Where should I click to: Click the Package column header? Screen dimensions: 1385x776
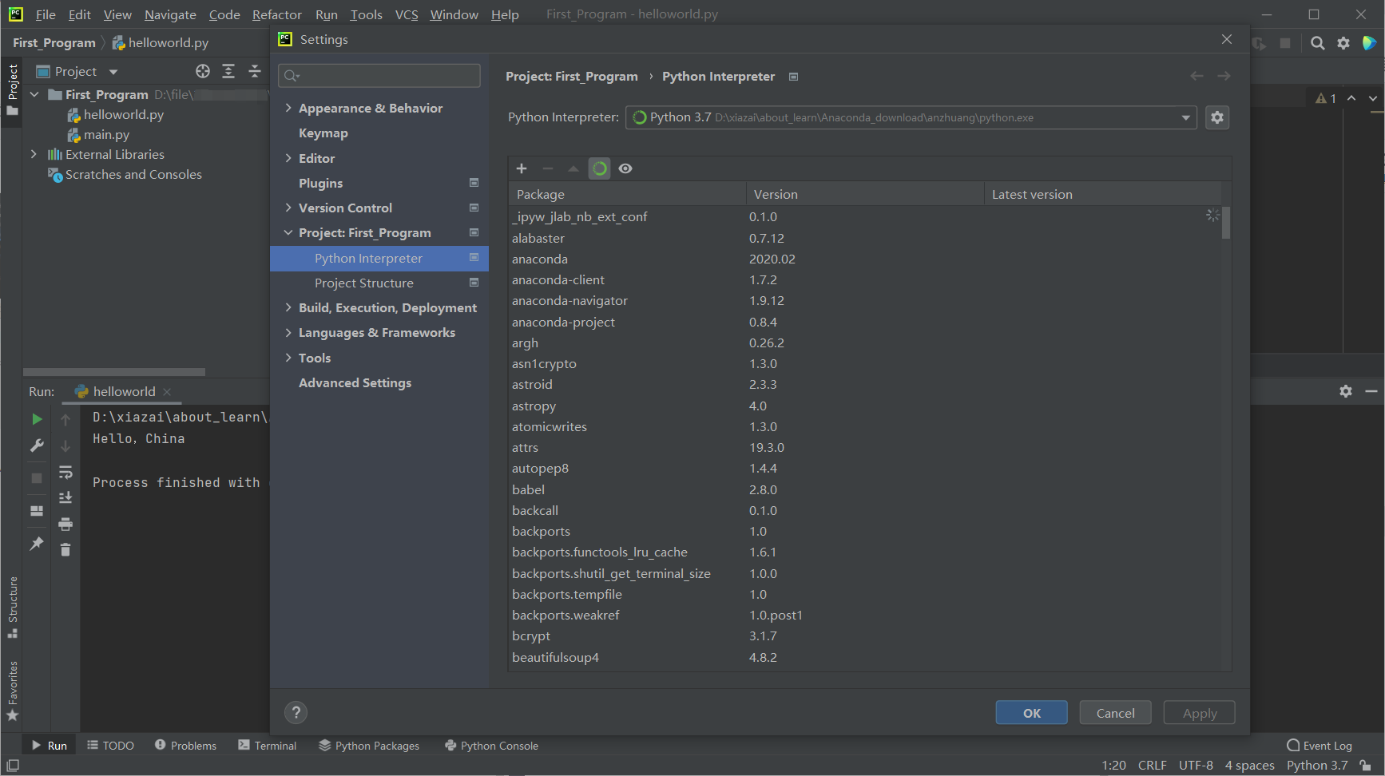[x=627, y=194]
